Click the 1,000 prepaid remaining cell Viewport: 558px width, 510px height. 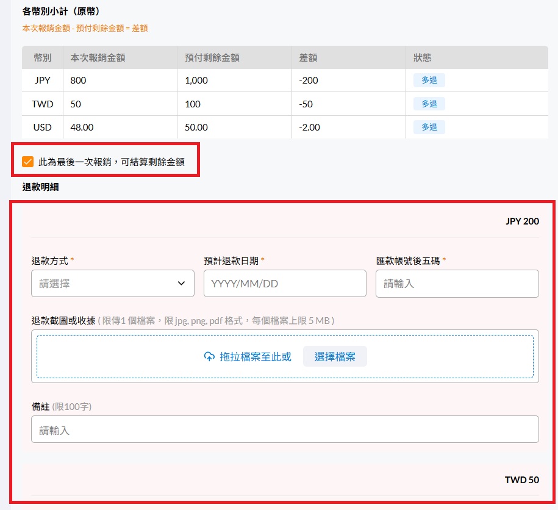coord(235,80)
